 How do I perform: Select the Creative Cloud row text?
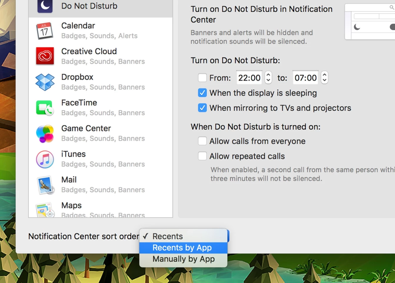[103, 56]
